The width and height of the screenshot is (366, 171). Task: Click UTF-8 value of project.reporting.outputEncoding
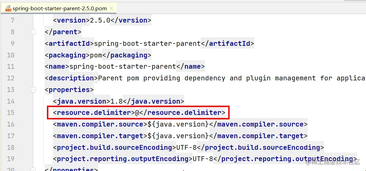point(203,159)
